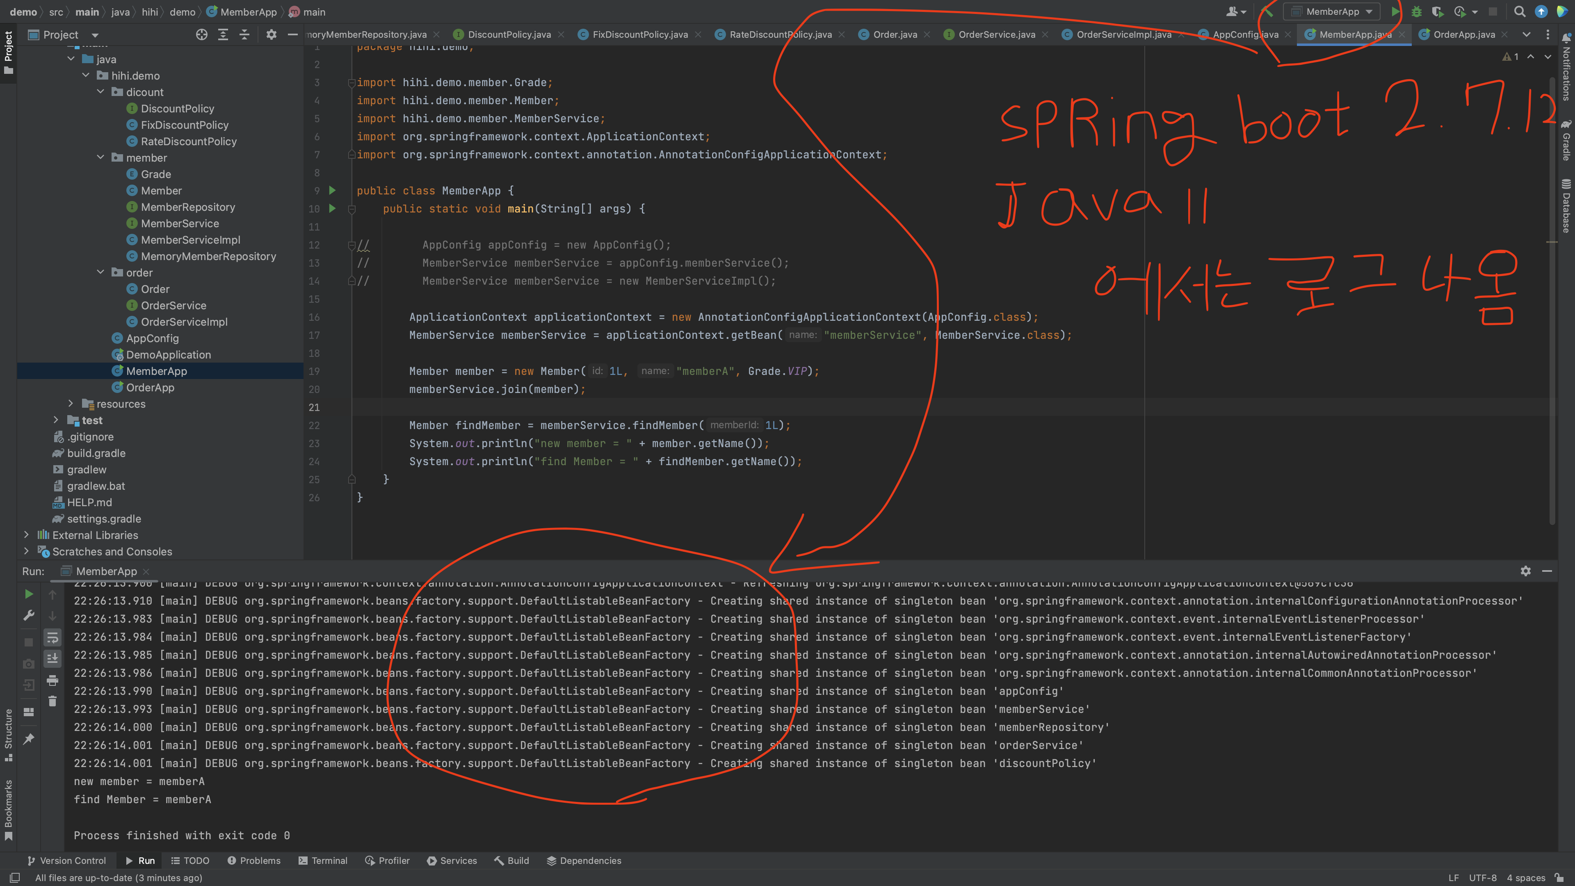
Task: Click the UTF-8 encoding status entry
Action: [x=1483, y=877]
